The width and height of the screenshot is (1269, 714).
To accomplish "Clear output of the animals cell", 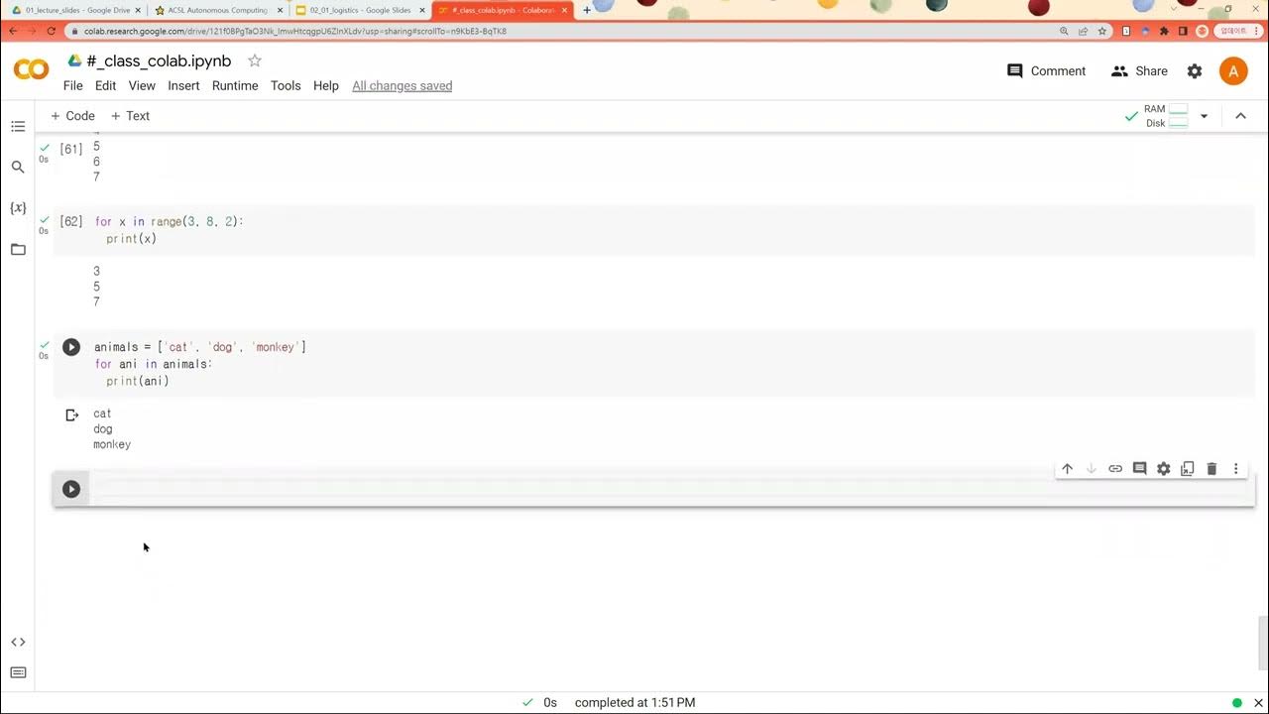I will (71, 415).
